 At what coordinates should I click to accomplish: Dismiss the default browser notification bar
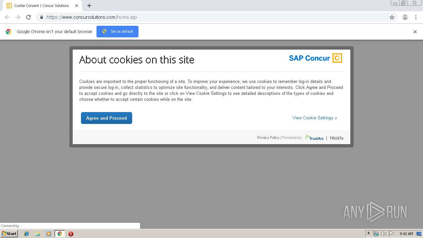(415, 32)
